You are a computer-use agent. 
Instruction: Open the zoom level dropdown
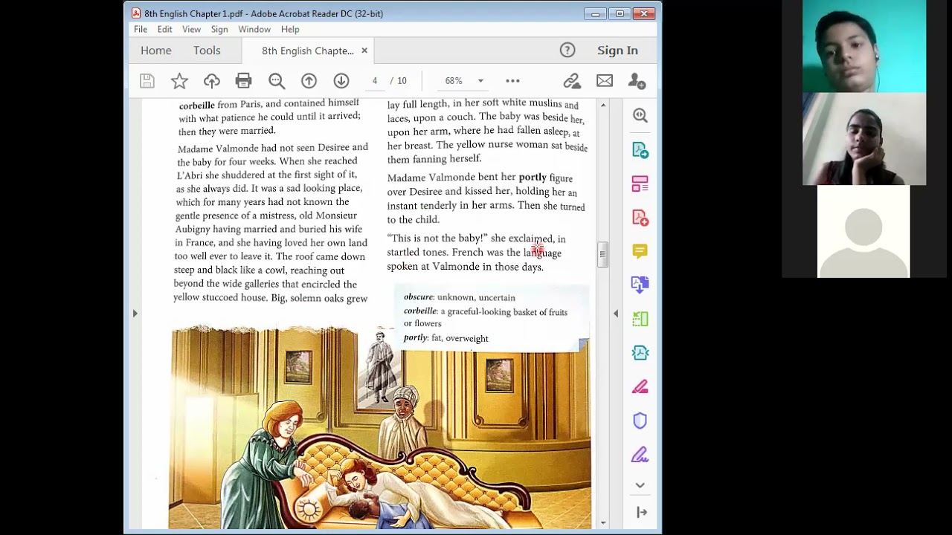(x=480, y=81)
